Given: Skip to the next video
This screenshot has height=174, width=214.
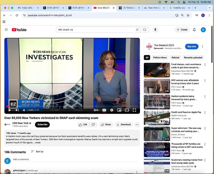Looking at the screenshot, I should 17,110.
